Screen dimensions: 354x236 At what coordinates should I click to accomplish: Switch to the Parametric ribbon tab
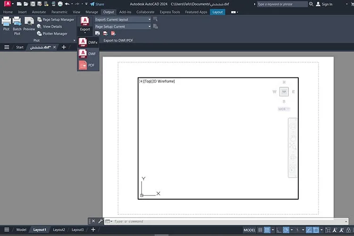point(59,12)
